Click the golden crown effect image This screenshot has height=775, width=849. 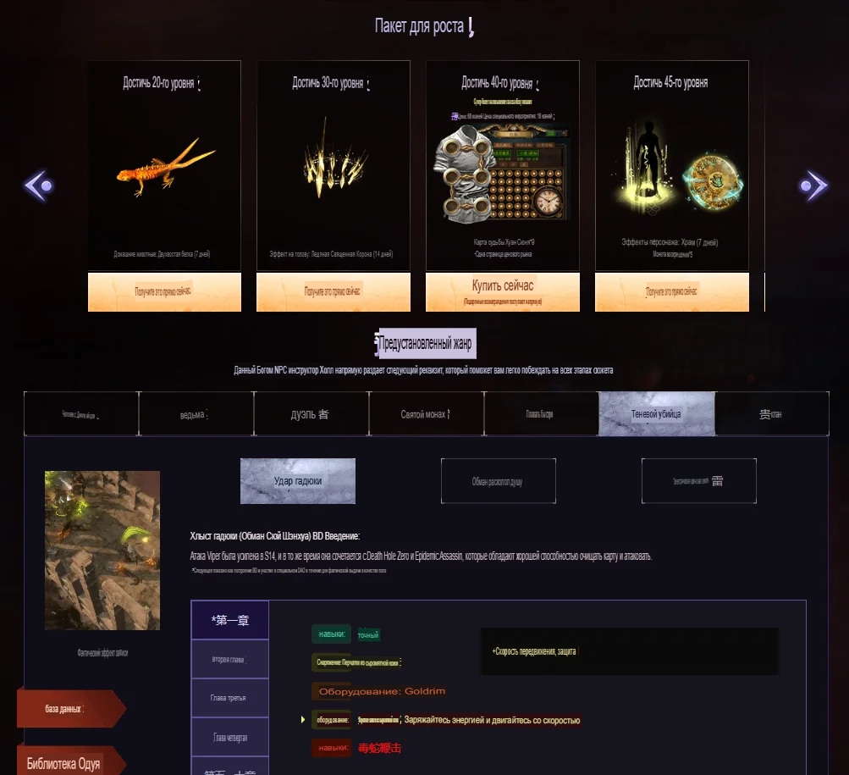(x=334, y=158)
